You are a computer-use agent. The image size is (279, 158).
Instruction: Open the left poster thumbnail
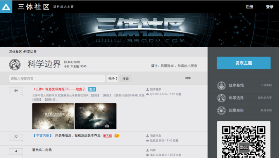53,116
